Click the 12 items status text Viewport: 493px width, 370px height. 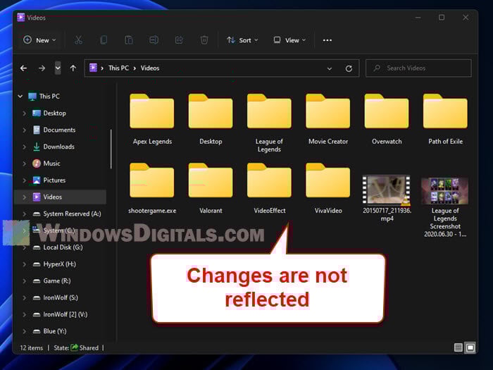tap(32, 347)
